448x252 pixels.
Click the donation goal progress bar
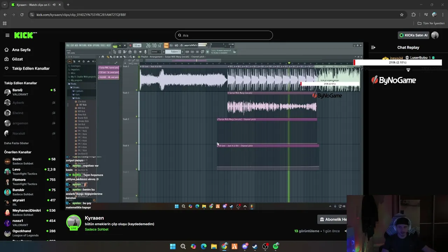click(x=398, y=62)
